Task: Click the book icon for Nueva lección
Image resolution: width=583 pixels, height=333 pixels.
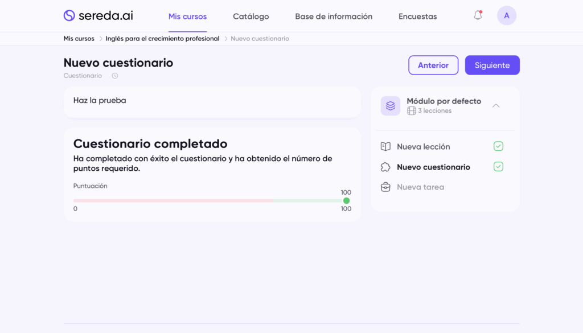Action: (x=385, y=147)
